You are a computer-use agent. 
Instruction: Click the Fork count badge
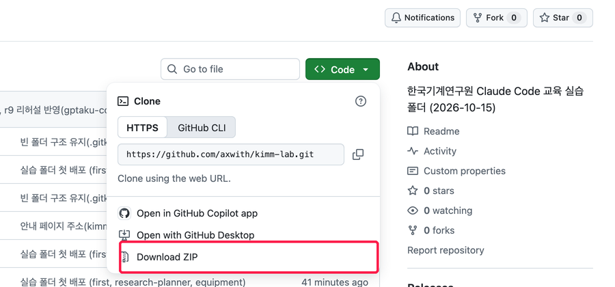514,18
